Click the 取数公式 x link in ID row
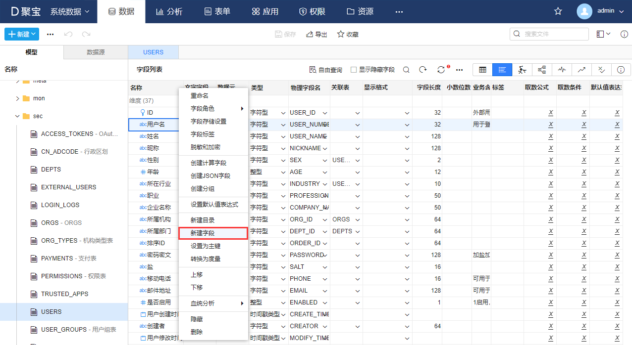Screen dimensions: 632x345 click(x=551, y=113)
